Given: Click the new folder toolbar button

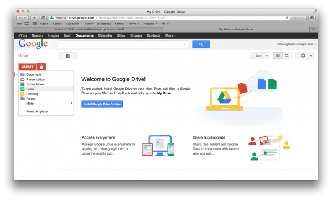Looking at the screenshot, I should 68,56.
